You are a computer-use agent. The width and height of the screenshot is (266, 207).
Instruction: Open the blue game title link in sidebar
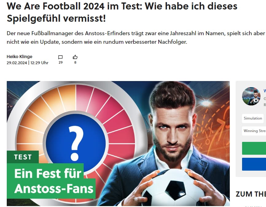point(265,91)
